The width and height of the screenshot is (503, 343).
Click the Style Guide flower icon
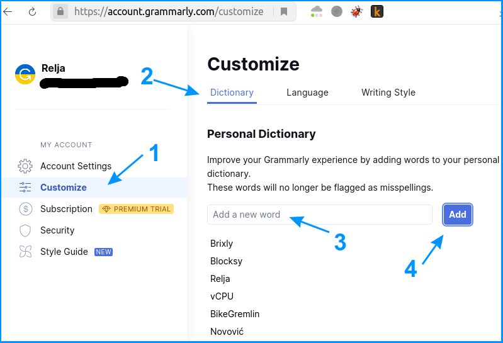pyautogui.click(x=25, y=252)
